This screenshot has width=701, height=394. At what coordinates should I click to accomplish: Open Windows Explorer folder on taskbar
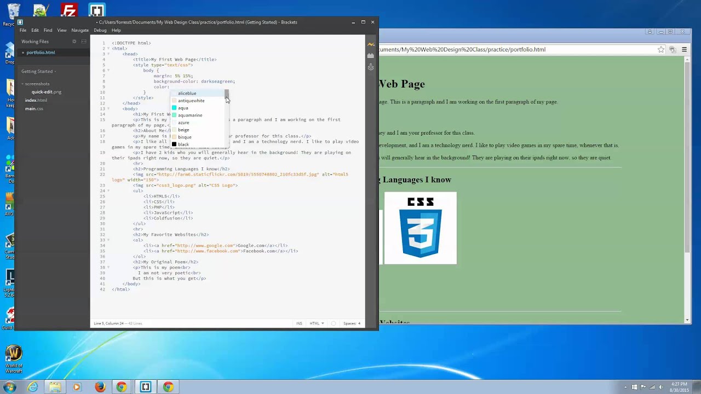(x=55, y=387)
